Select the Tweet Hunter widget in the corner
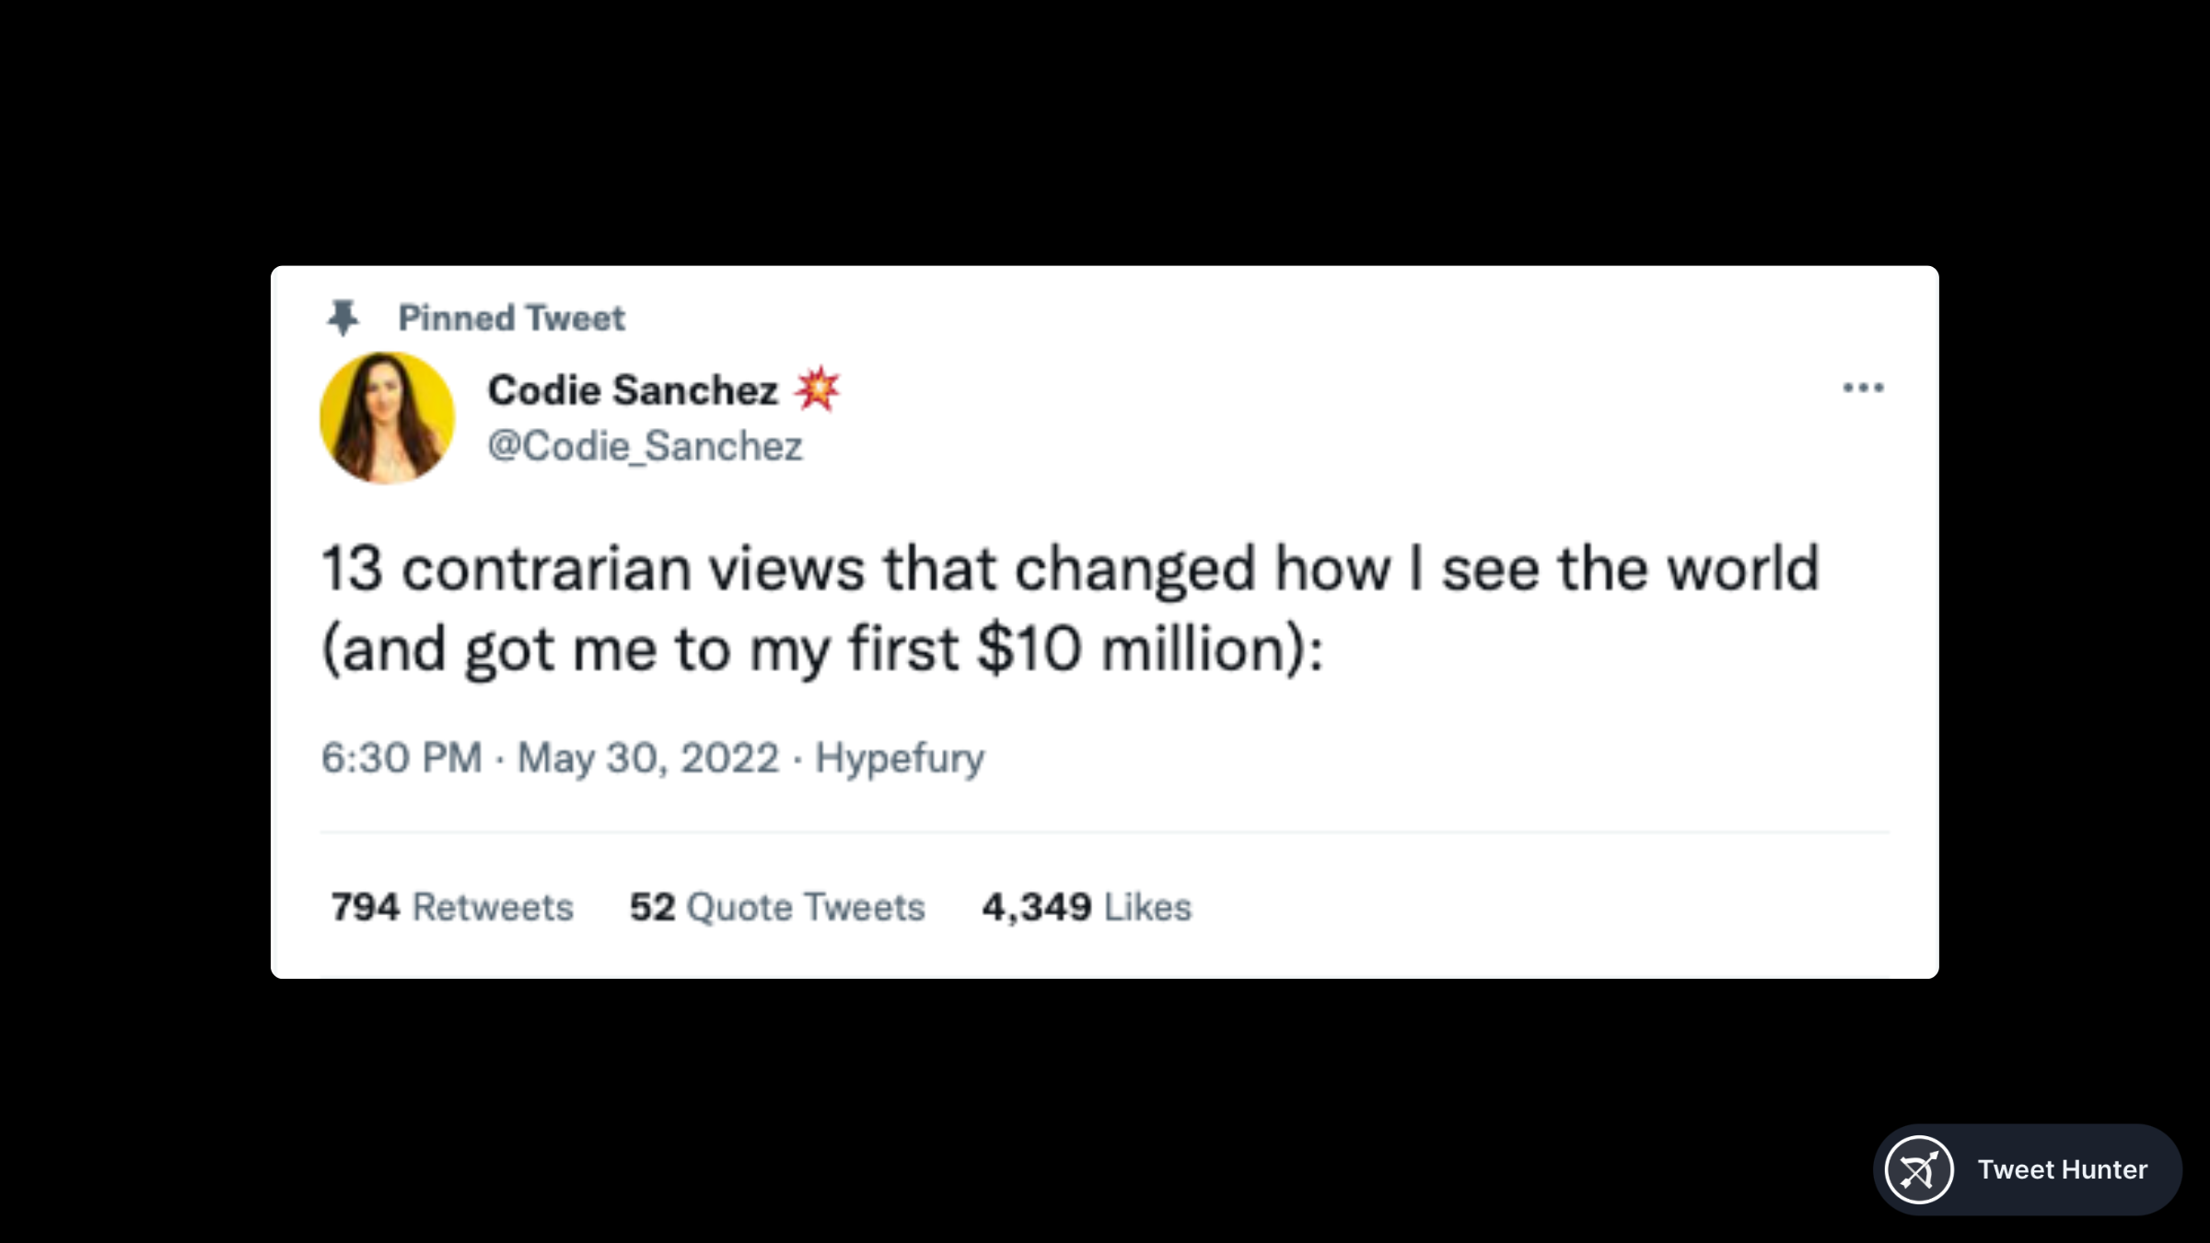This screenshot has width=2210, height=1243. coord(2026,1170)
